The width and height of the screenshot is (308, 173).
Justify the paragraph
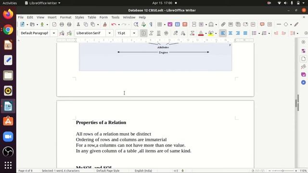pos(245,33)
